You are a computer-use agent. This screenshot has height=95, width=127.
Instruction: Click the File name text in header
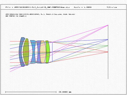point(38,7)
